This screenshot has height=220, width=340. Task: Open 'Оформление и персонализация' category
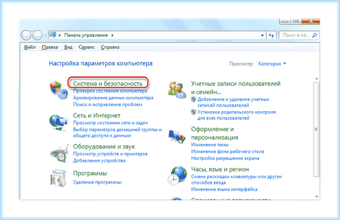(214, 133)
